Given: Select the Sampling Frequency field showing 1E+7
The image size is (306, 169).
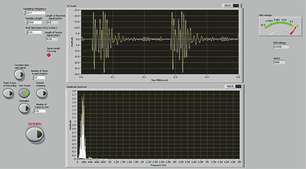Looking at the screenshot, I should (x=35, y=13).
